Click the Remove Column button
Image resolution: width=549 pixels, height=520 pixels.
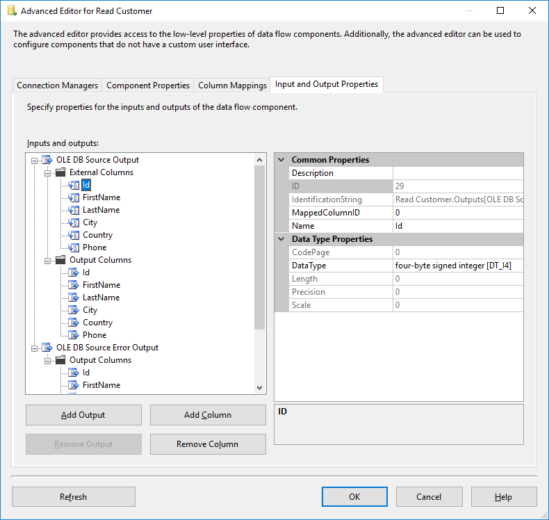[208, 444]
